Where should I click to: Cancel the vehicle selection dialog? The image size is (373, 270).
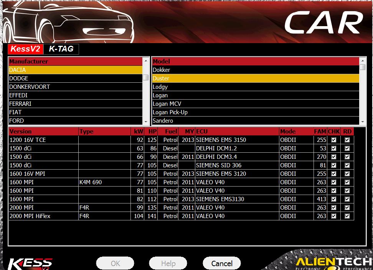[x=222, y=263]
